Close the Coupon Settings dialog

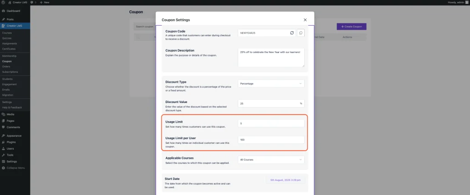305,20
